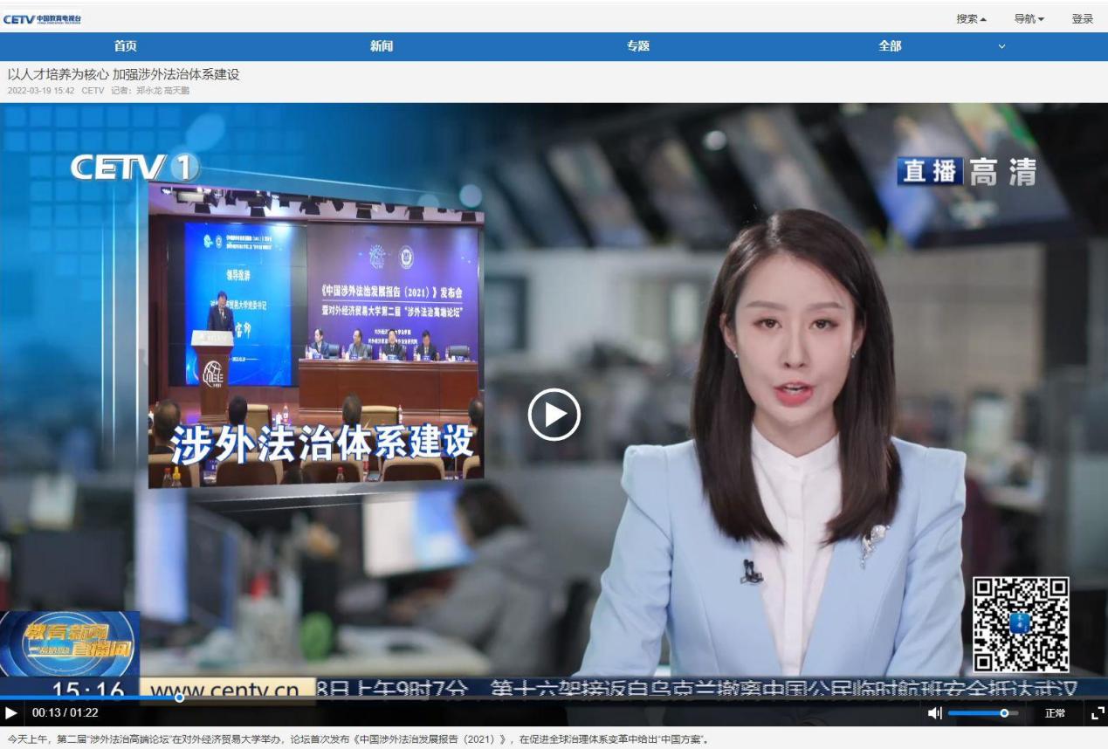Open the 正常 playback speed selector
The width and height of the screenshot is (1108, 749).
[x=1055, y=713]
